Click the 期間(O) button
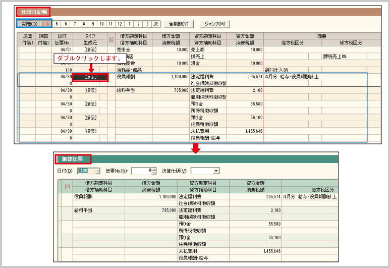Image resolution: width=390 pixels, height=268 pixels. pos(29,24)
